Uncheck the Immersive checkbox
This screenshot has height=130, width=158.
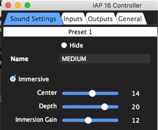(x=13, y=79)
